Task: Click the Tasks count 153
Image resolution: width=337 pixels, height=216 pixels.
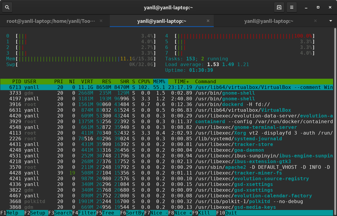Action: (191, 59)
